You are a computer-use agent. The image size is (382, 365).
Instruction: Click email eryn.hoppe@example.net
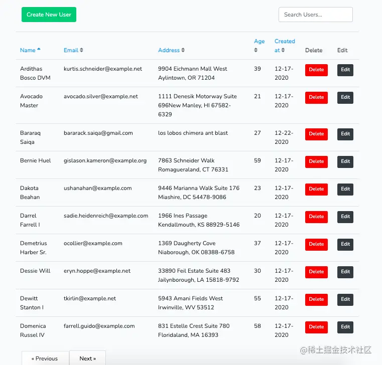click(97, 271)
